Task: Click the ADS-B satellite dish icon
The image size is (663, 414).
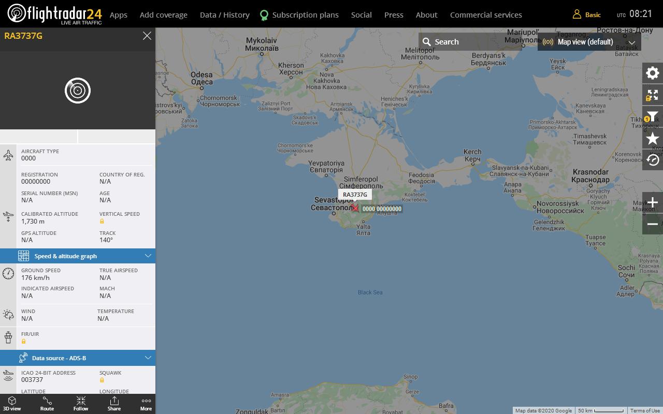Action: pos(23,358)
